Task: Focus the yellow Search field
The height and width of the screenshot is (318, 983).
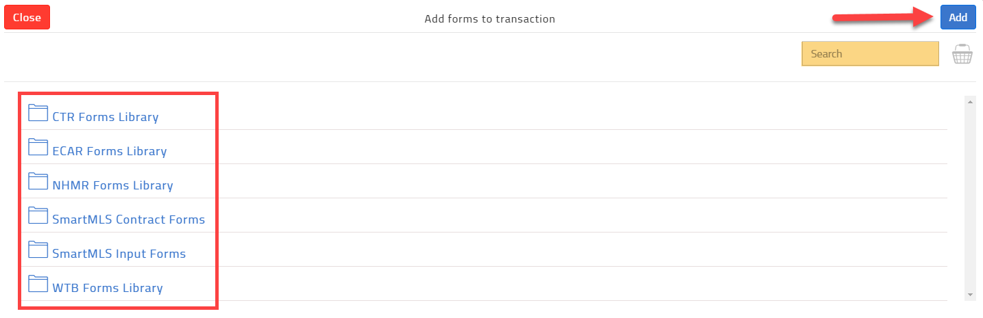Action: [870, 54]
